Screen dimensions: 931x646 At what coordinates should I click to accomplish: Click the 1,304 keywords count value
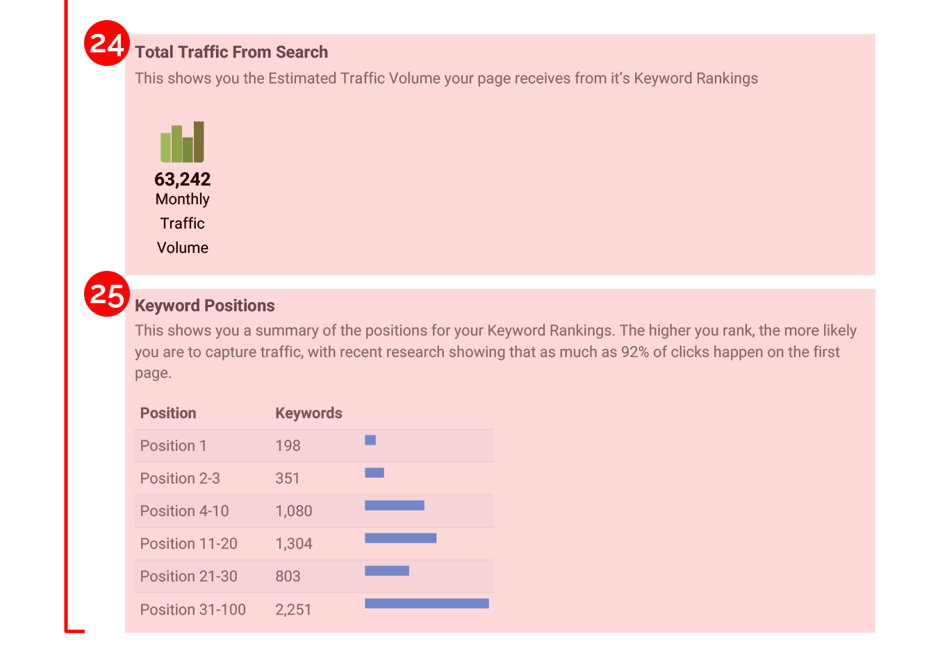294,544
